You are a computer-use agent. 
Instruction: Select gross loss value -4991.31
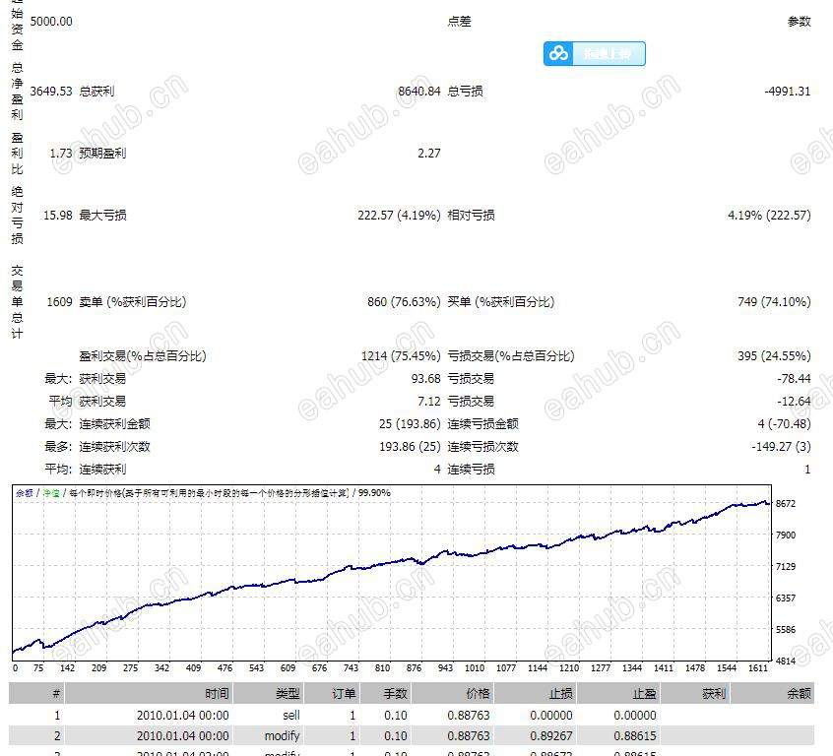[x=788, y=91]
